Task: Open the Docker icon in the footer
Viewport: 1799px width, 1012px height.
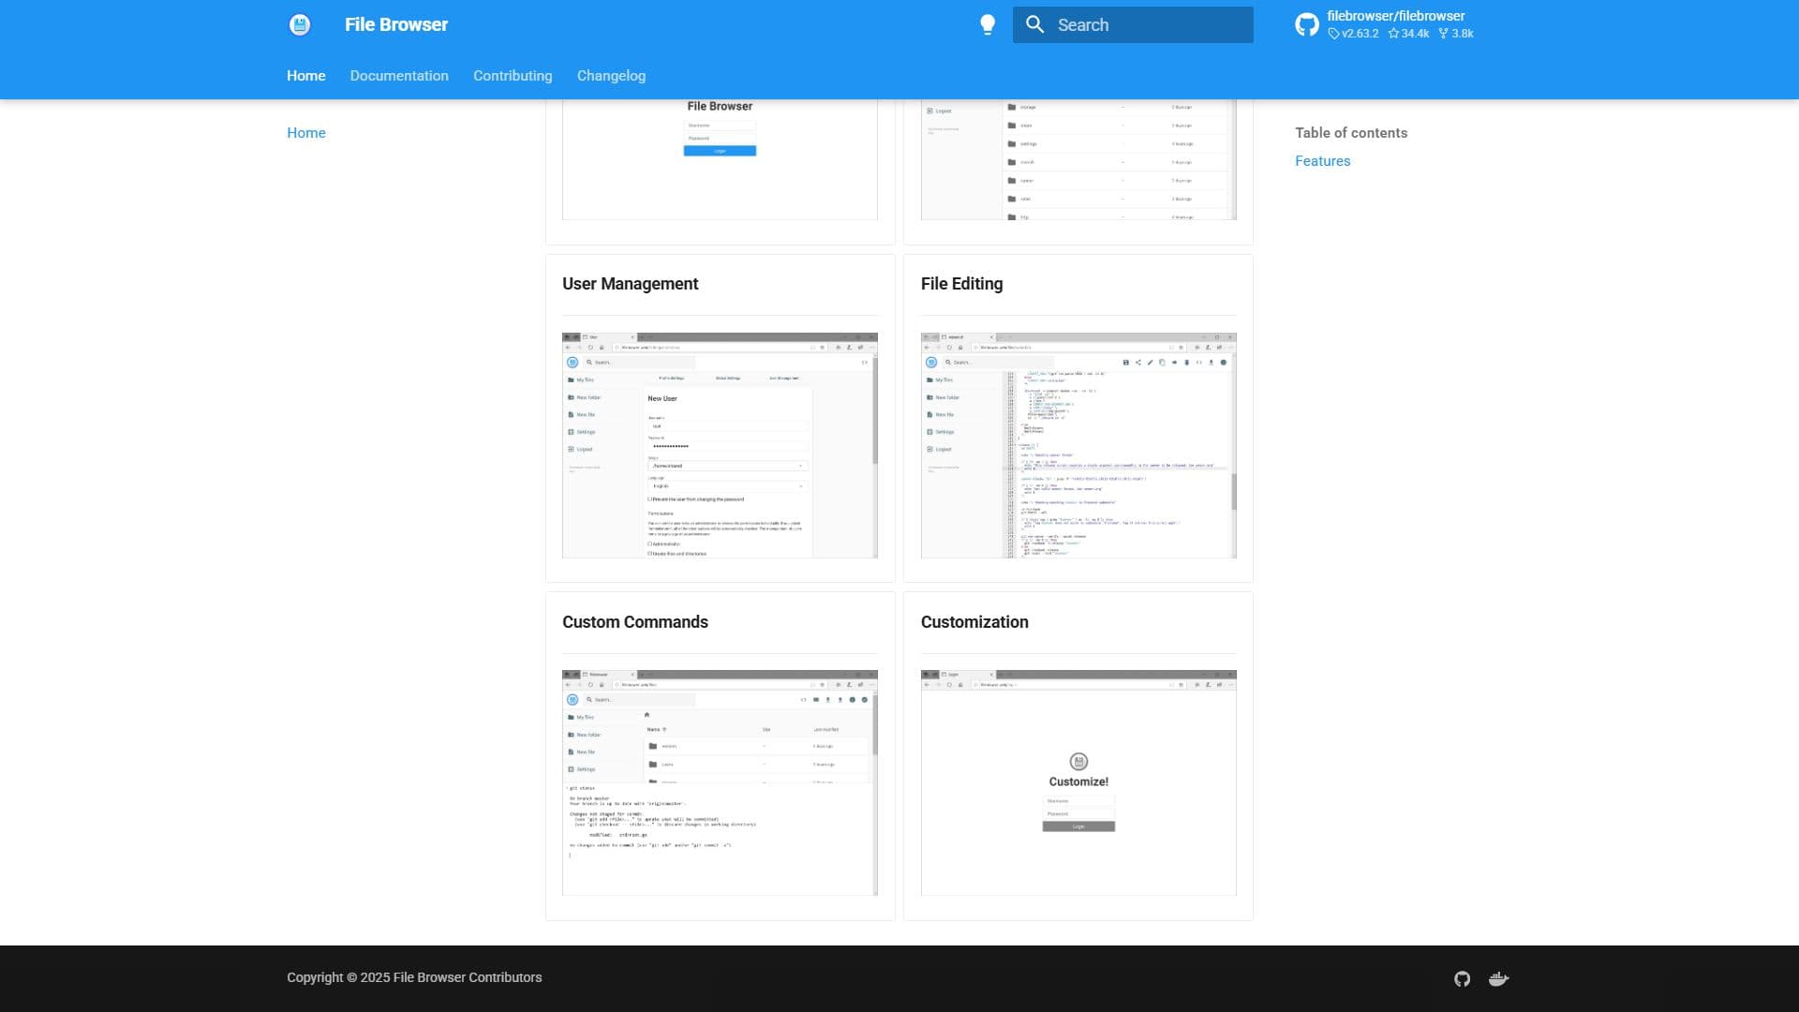Action: (1499, 978)
